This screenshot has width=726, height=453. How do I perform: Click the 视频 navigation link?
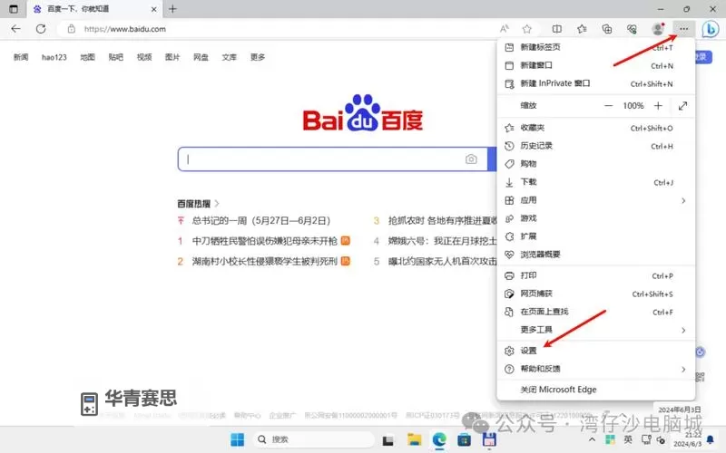coord(144,57)
